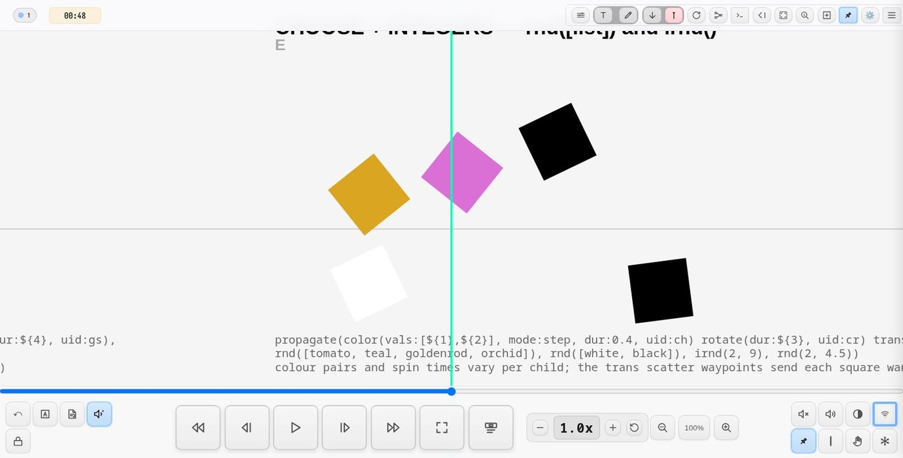
Task: Click the collapse-to-left bracket icon
Action: (762, 15)
